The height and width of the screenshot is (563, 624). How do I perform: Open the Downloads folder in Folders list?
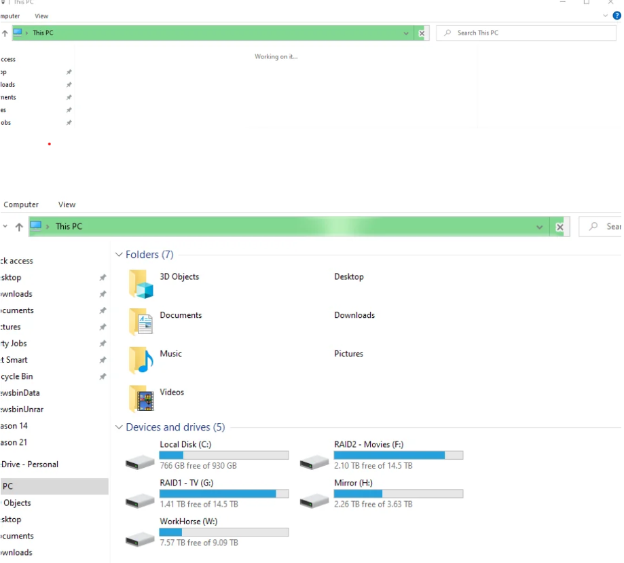[x=354, y=315]
